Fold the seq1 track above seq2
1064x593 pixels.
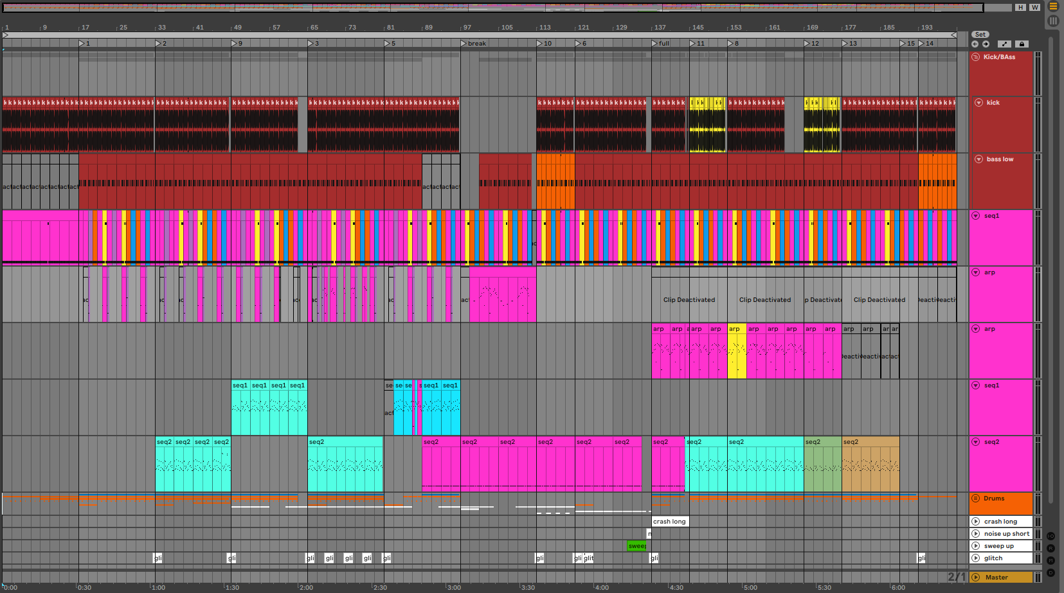(x=976, y=385)
